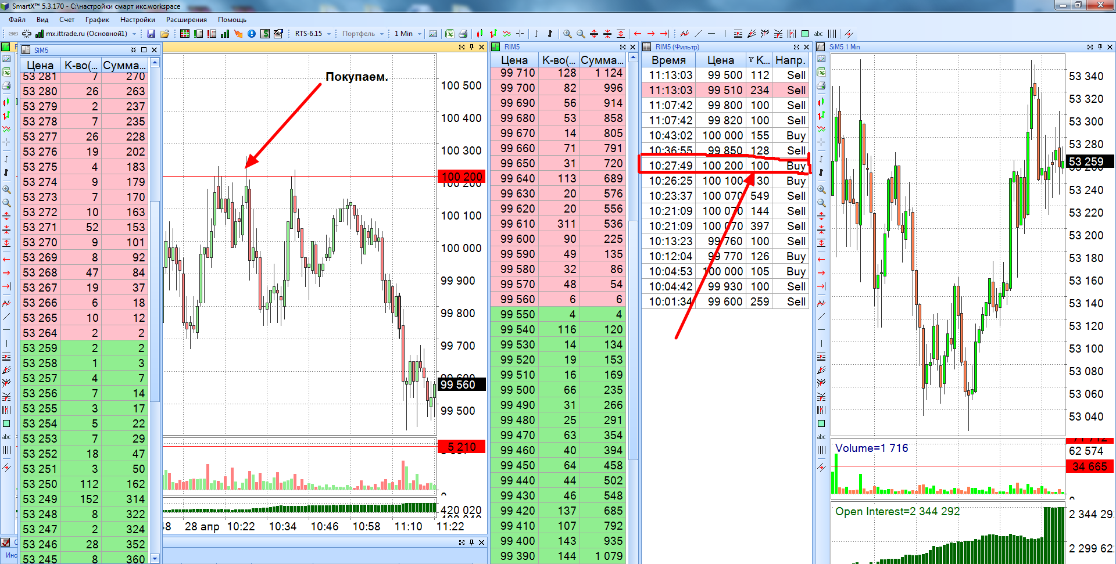Image resolution: width=1116 pixels, height=564 pixels.
Task: Click the red arrow-to-bar end icon in the top toolbar
Action: 664,34
